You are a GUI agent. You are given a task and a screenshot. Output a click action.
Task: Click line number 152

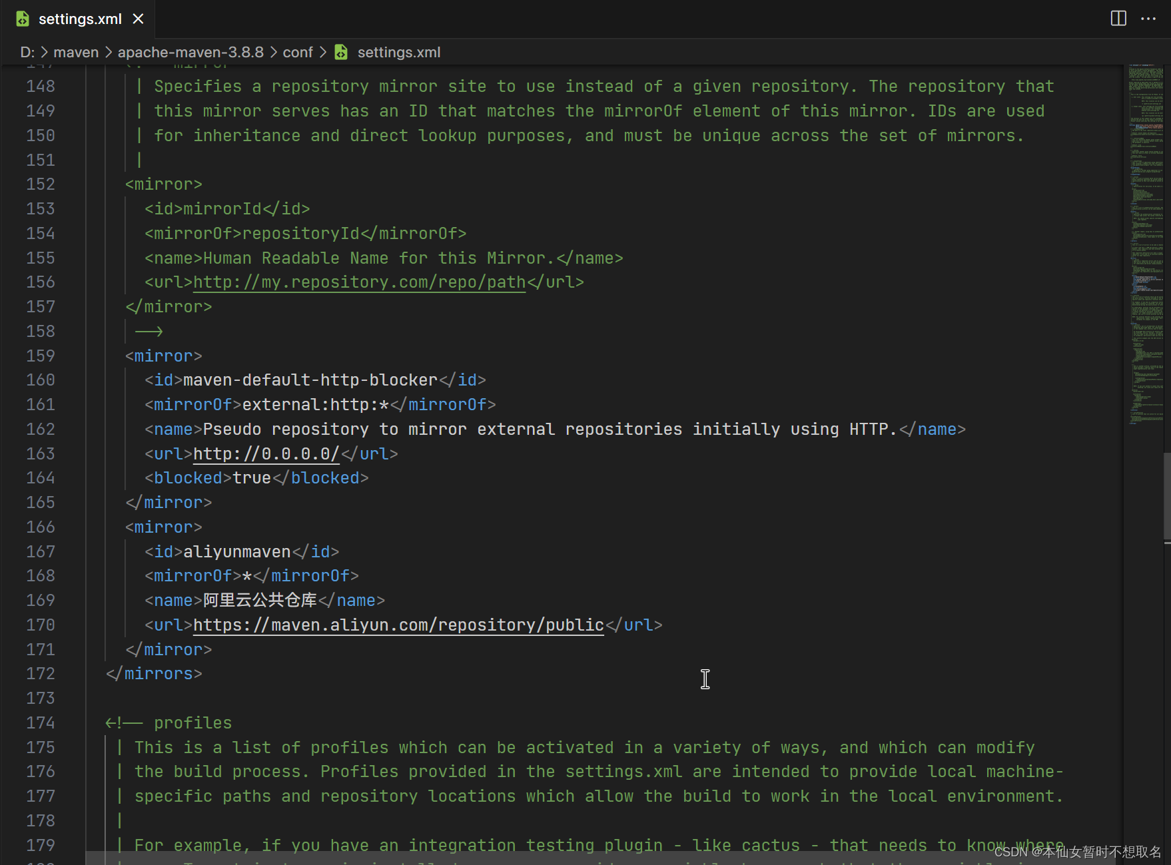coord(41,184)
